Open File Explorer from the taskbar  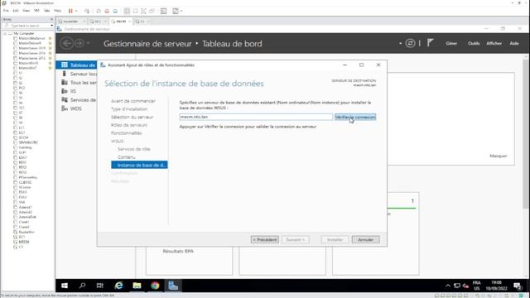(137, 286)
